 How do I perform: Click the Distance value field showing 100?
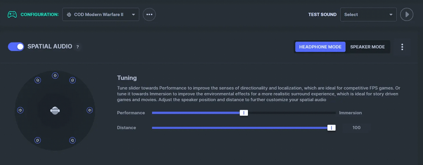pos(357,127)
